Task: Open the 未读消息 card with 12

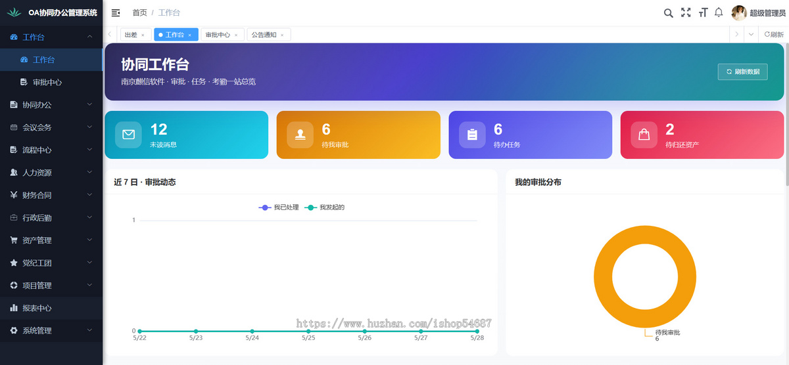Action: (x=186, y=135)
